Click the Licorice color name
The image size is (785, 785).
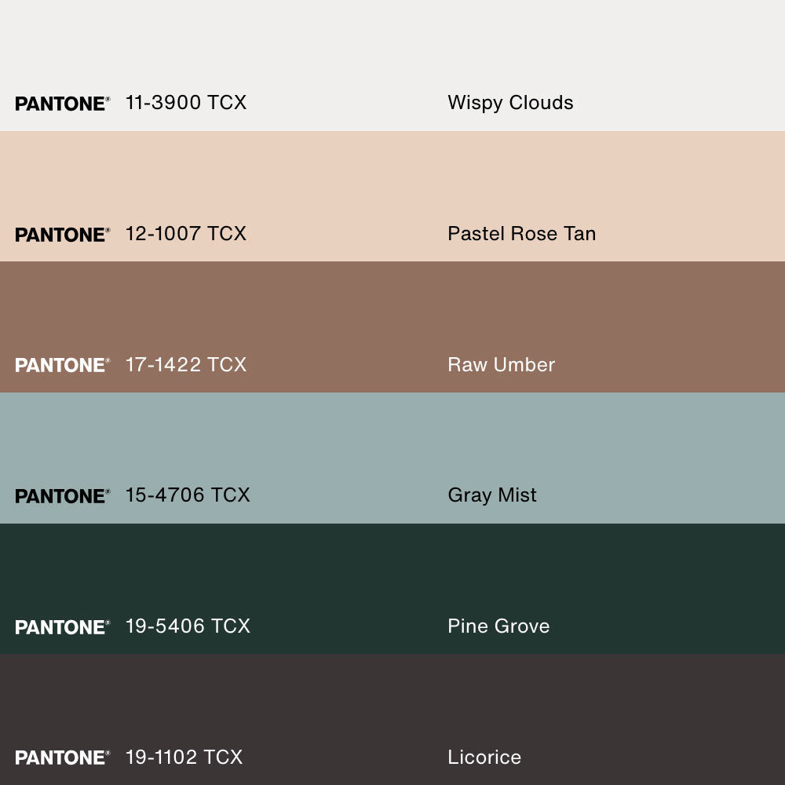484,758
